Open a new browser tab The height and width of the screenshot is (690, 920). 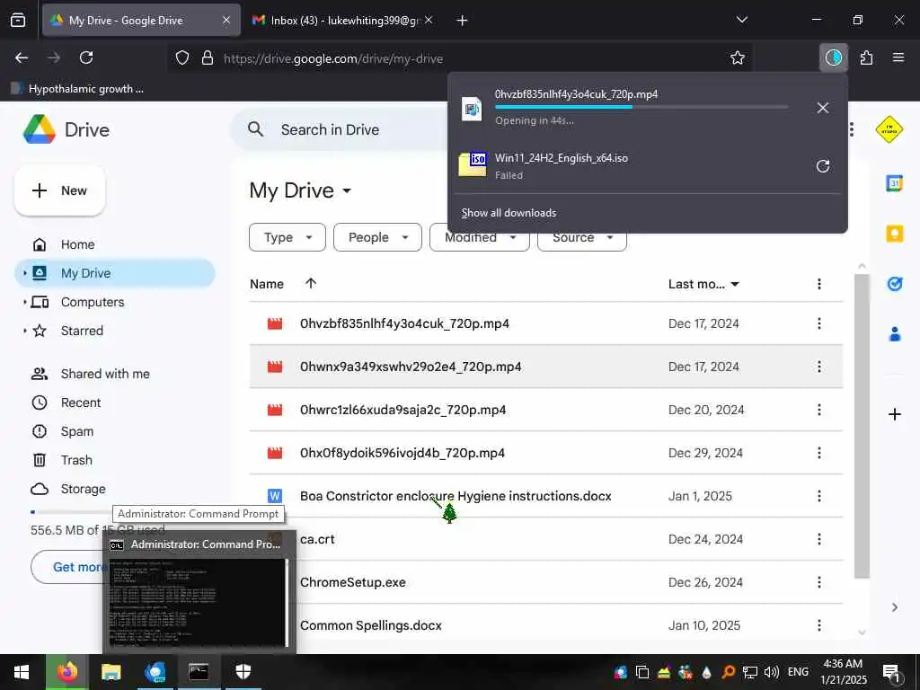(x=462, y=21)
